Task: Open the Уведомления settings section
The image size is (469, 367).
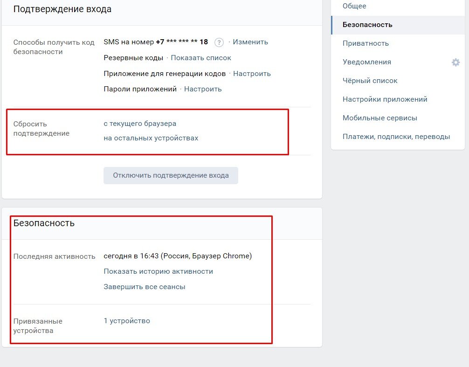Action: 366,62
